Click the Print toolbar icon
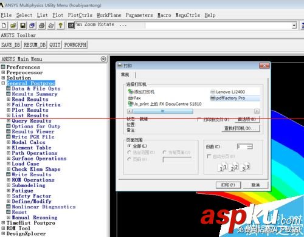304x237 pixels. coord(41,26)
